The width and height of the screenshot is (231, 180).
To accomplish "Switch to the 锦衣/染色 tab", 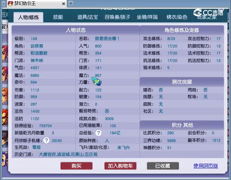I will [x=177, y=17].
